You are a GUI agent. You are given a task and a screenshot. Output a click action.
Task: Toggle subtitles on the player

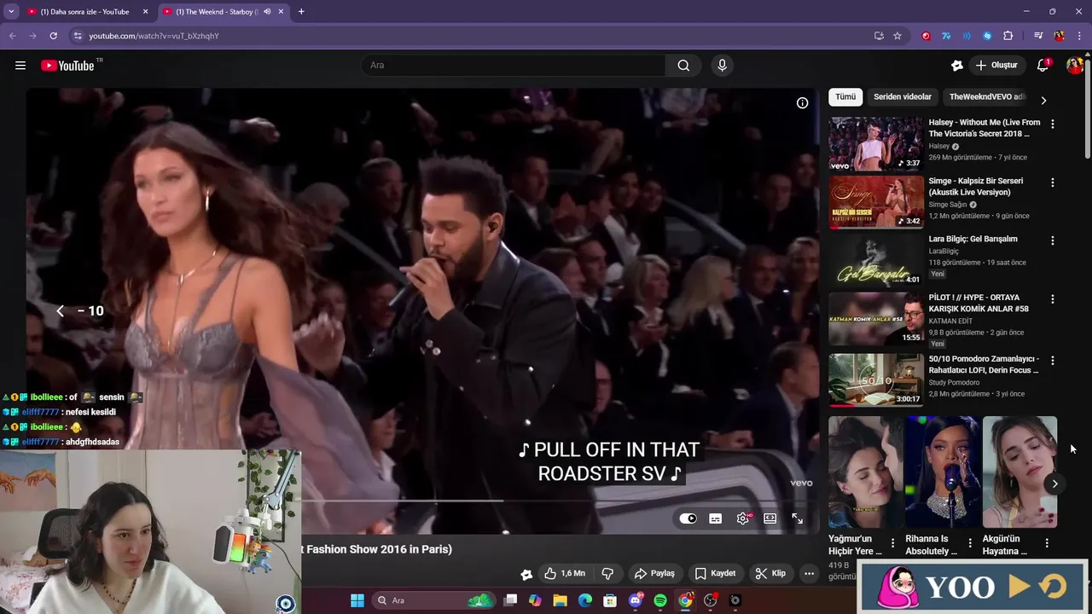716,518
